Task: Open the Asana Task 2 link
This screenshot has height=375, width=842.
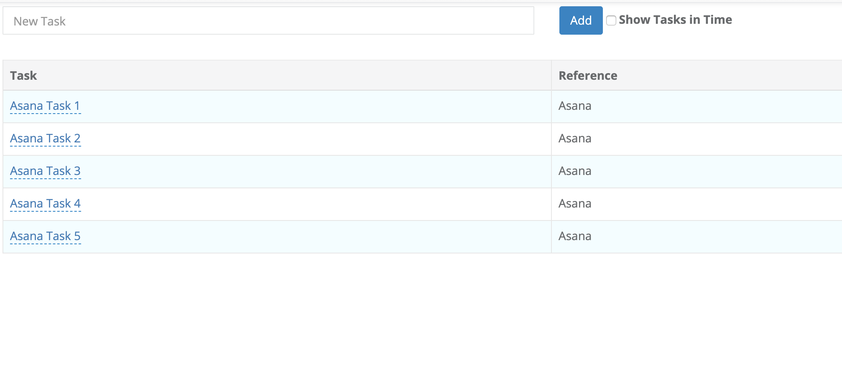Action: 45,139
